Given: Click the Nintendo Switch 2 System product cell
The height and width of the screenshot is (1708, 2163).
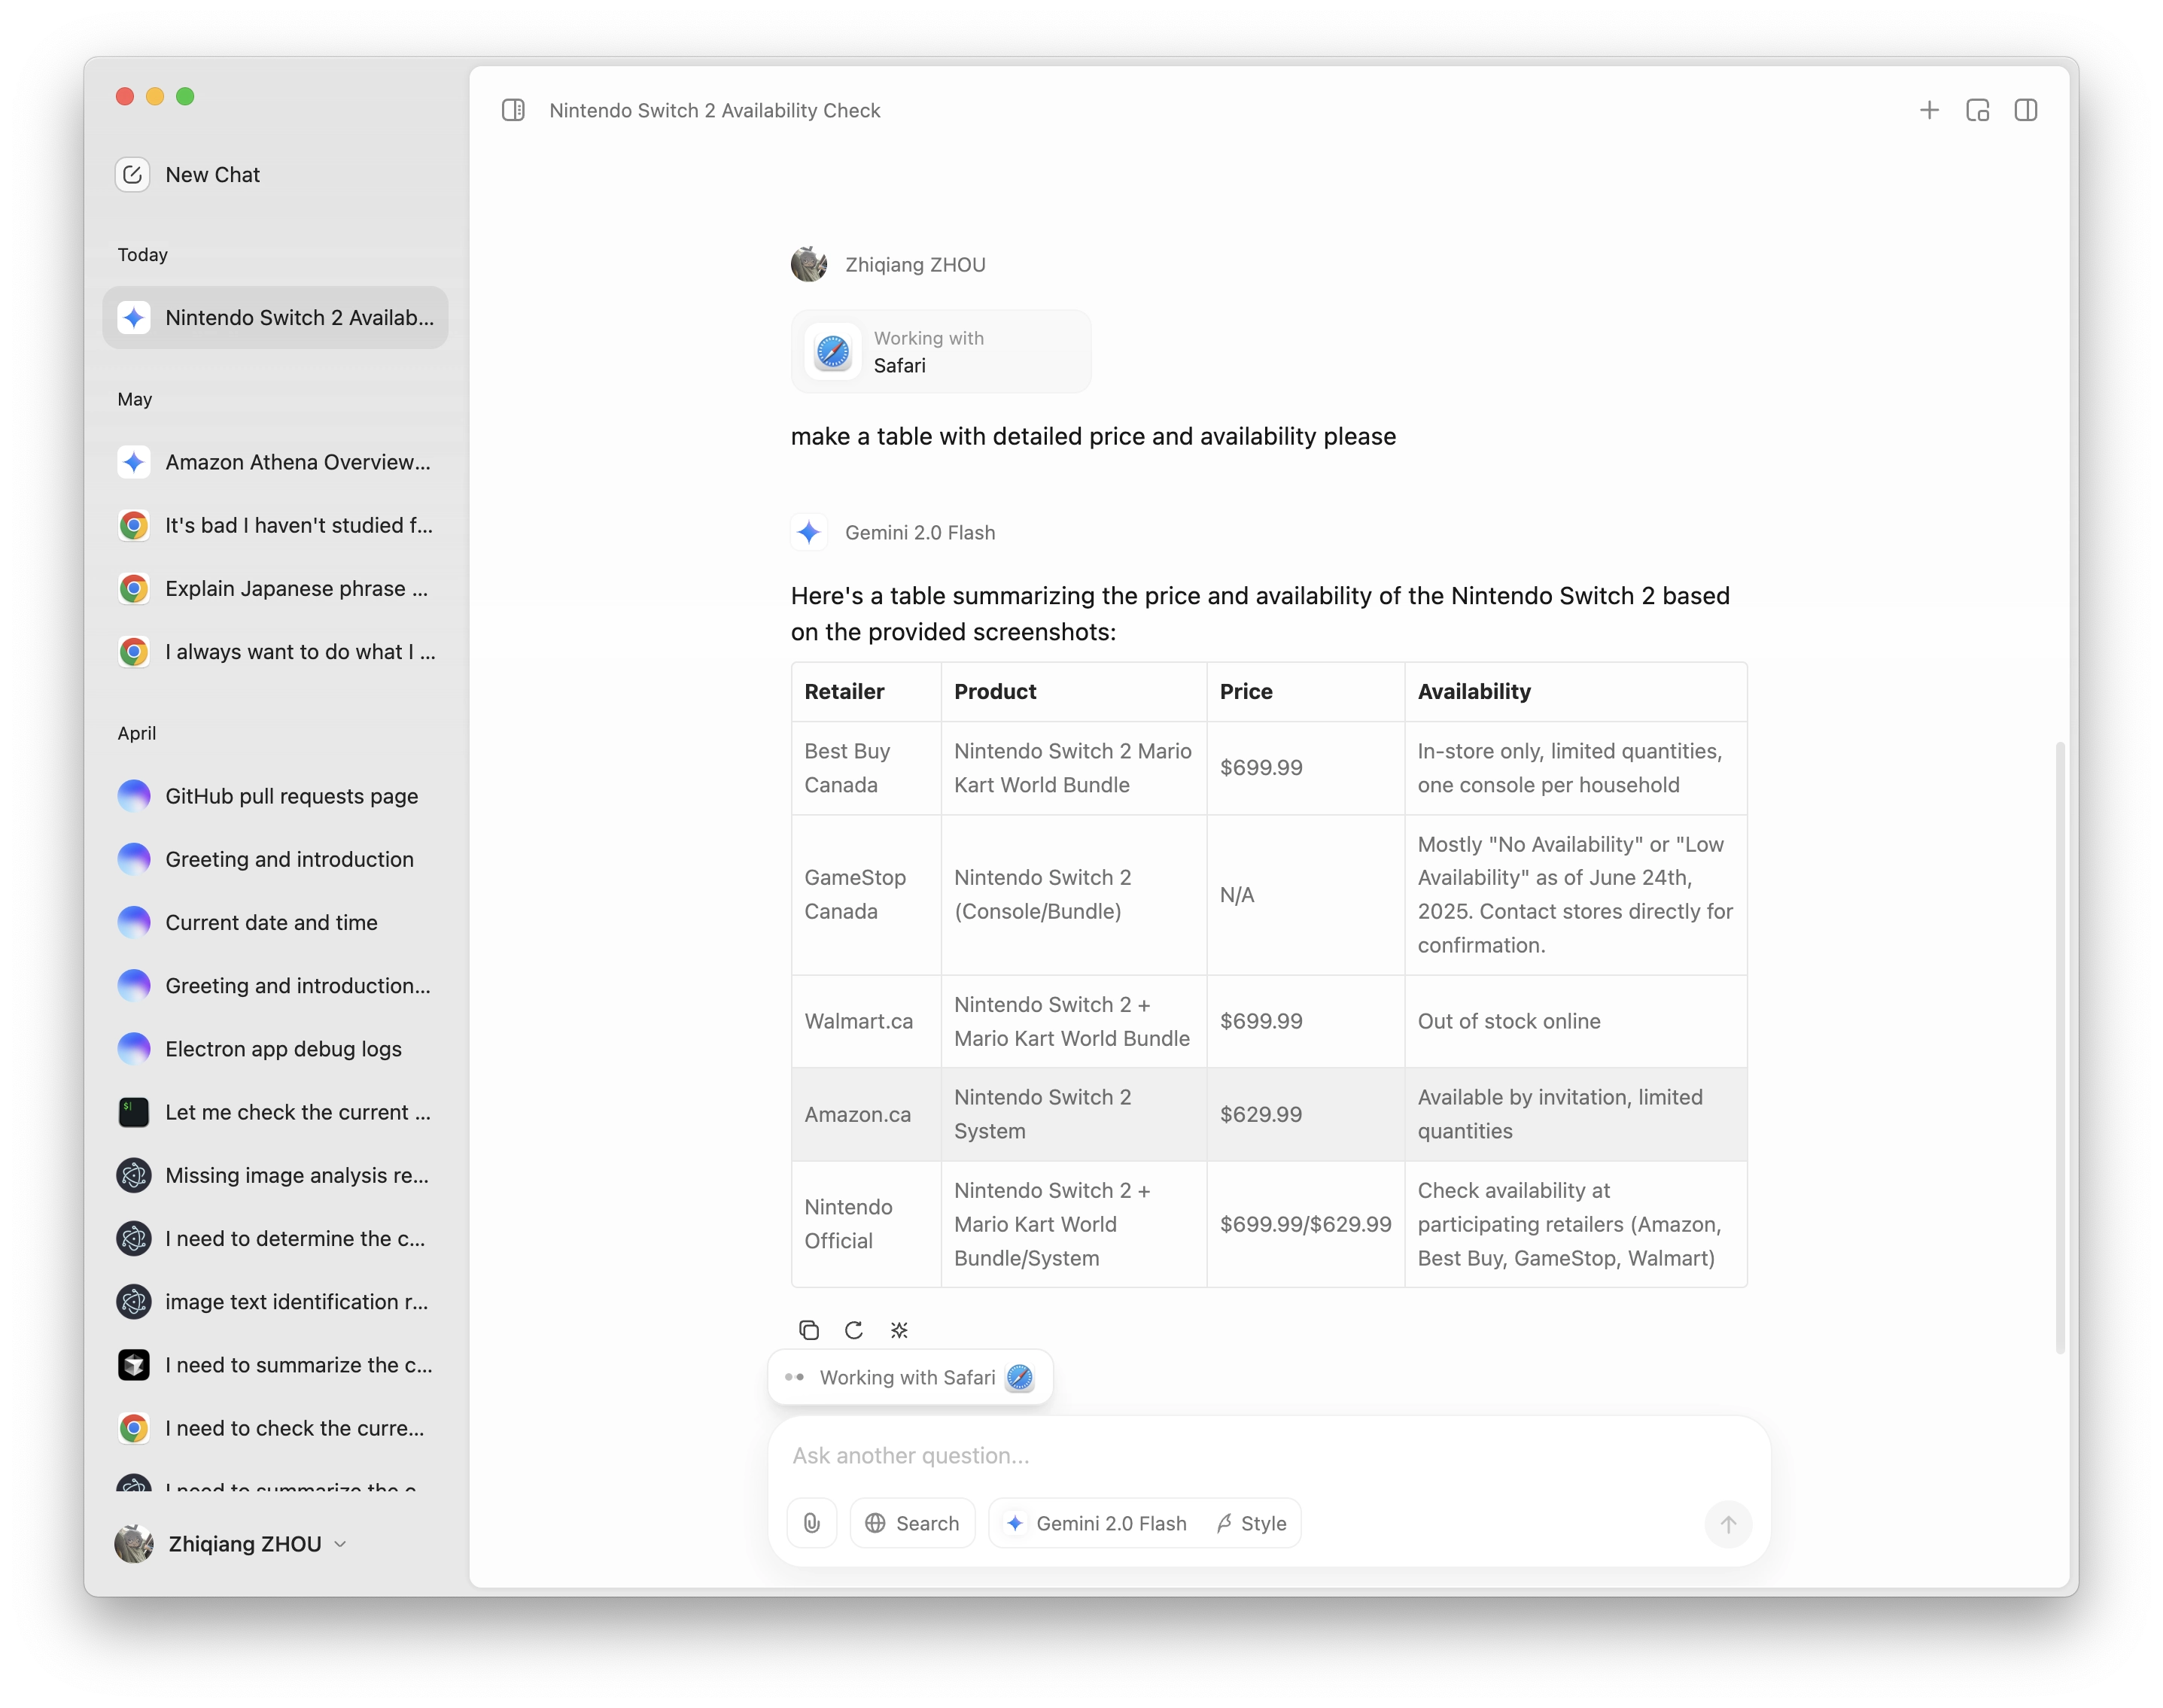Looking at the screenshot, I should pyautogui.click(x=1073, y=1114).
